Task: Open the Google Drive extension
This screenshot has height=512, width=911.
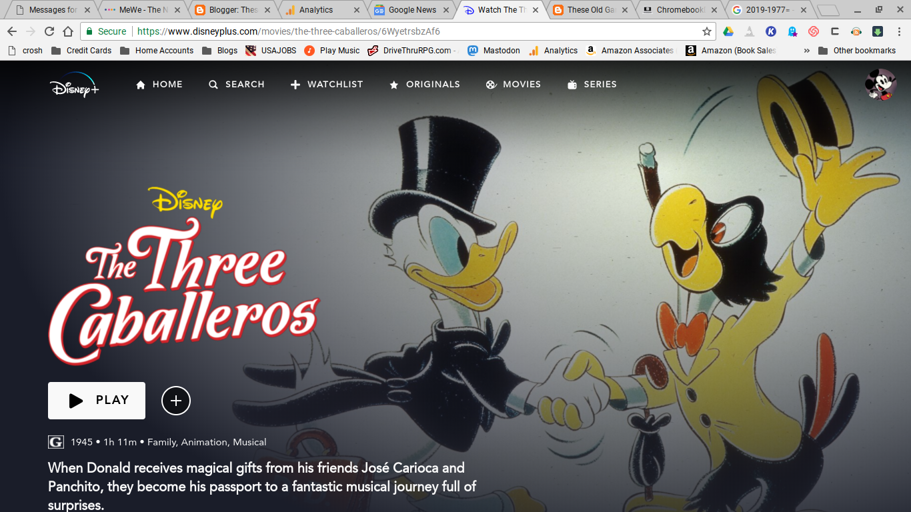Action: [x=728, y=31]
